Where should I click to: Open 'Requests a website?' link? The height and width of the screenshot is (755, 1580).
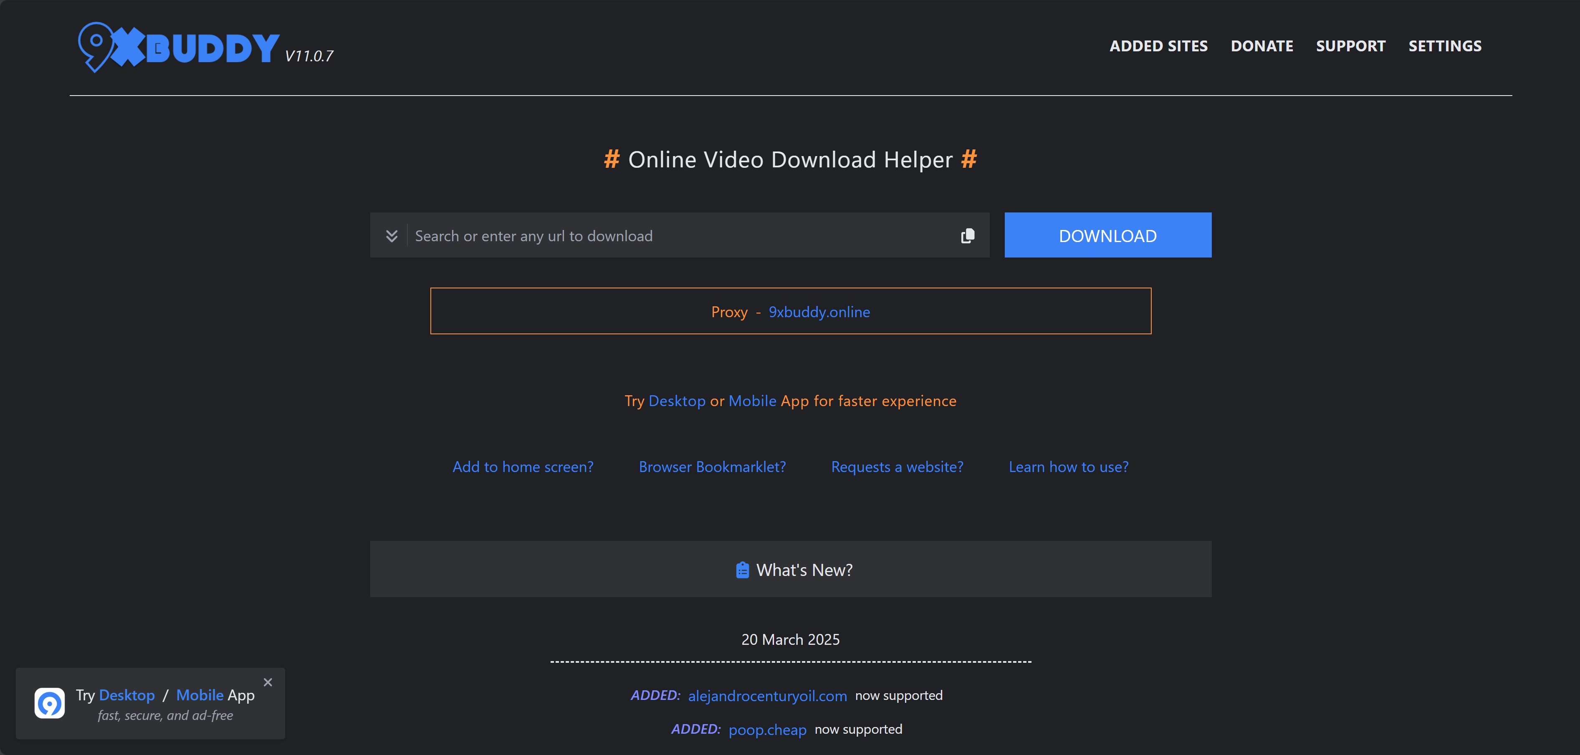[x=897, y=467]
